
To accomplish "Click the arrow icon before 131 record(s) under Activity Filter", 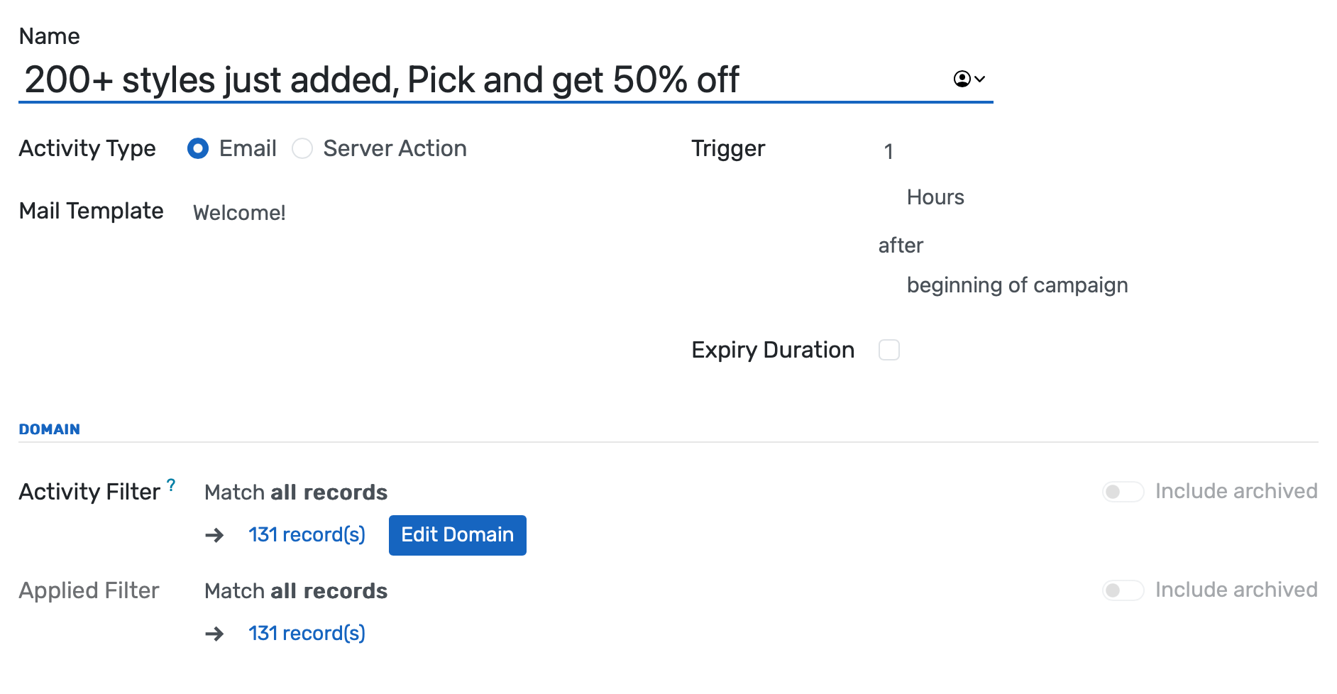I will (214, 535).
